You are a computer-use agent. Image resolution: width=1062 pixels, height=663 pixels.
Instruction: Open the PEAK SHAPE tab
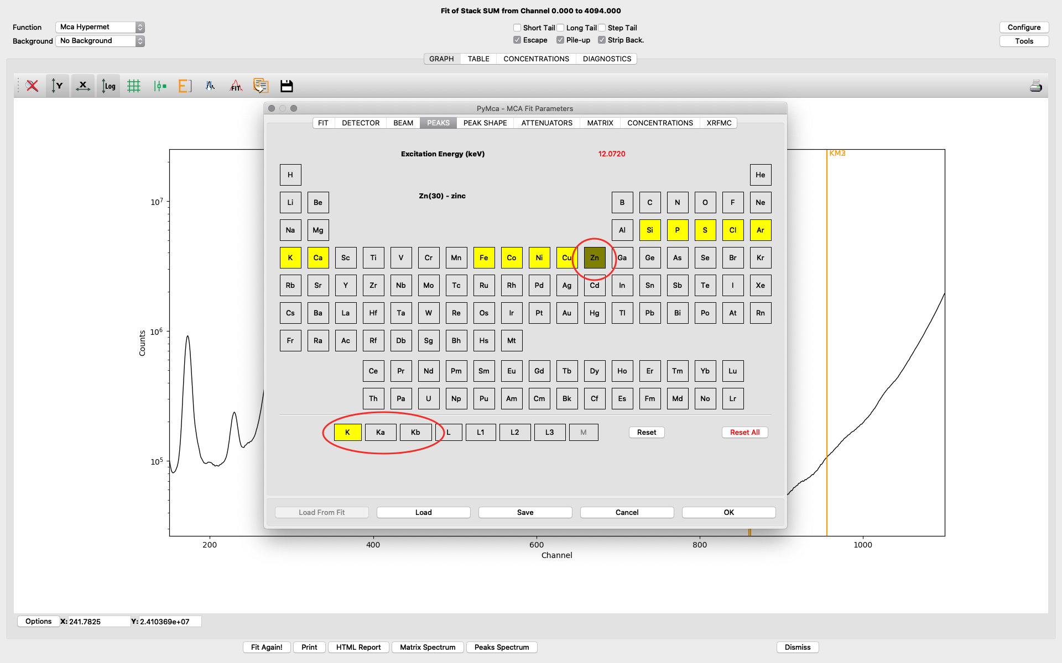click(x=485, y=123)
